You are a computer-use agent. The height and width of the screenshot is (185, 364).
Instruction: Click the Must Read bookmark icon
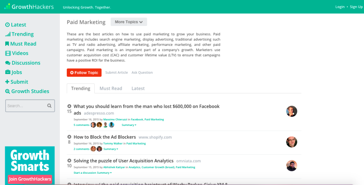tap(7, 44)
